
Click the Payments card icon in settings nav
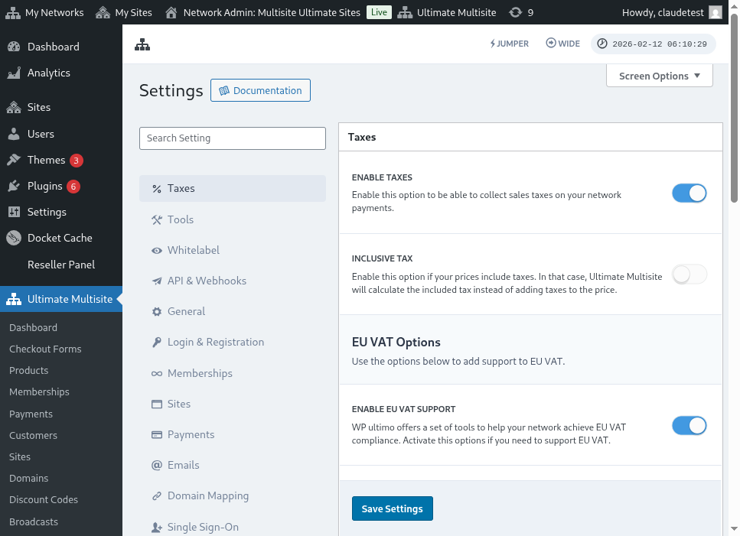(157, 434)
